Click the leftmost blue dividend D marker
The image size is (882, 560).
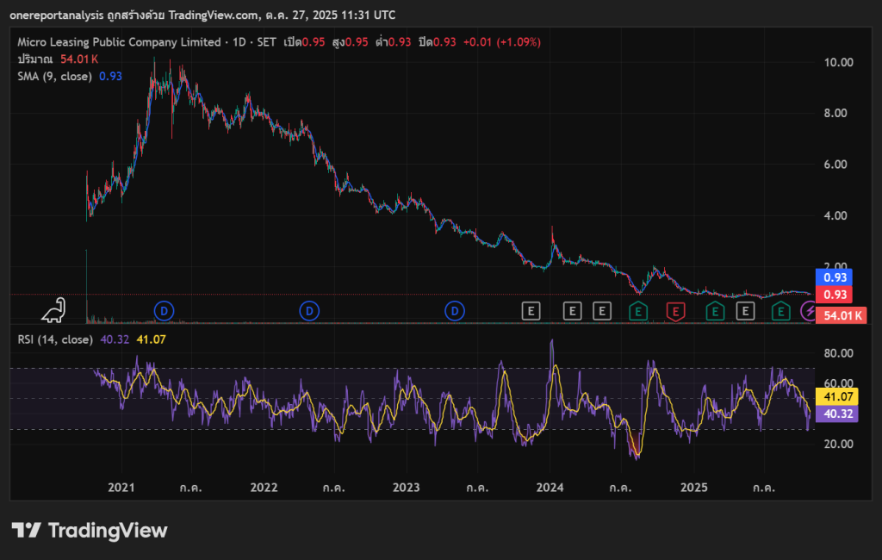click(x=164, y=310)
